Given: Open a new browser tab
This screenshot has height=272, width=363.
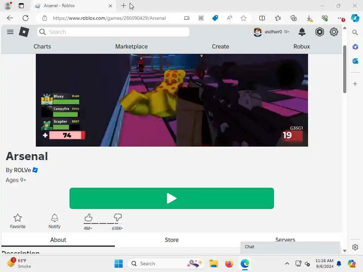Looking at the screenshot, I should pyautogui.click(x=123, y=6).
